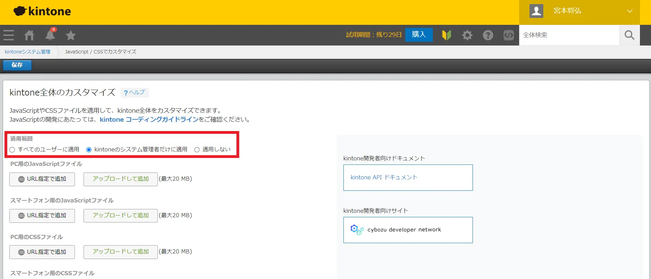Focus the 全体検索 search field
Screen dimensions: 651x279
click(569, 35)
